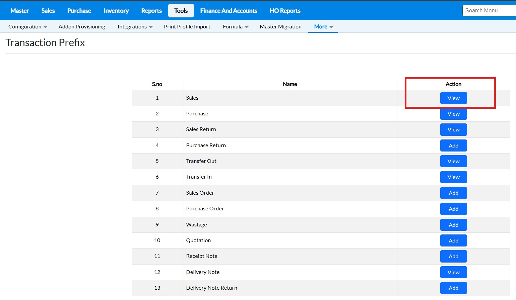View the Purchase prefix row
The image size is (516, 300).
(453, 114)
